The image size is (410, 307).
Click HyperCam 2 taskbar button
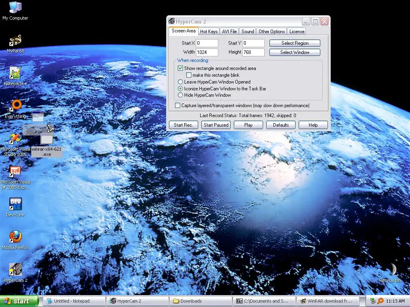pyautogui.click(x=138, y=301)
